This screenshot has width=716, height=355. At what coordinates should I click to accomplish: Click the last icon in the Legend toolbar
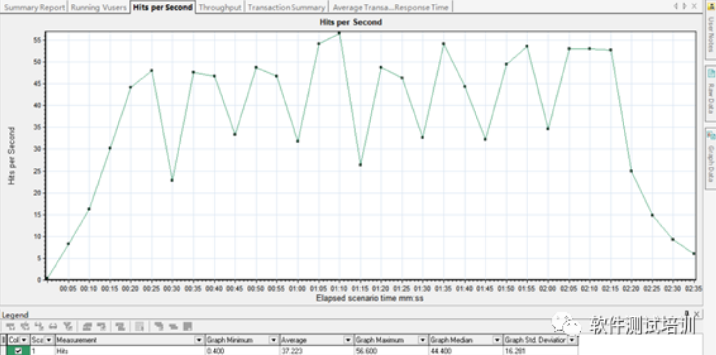[x=188, y=326]
